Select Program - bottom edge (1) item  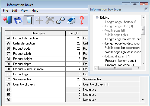(x=122, y=61)
